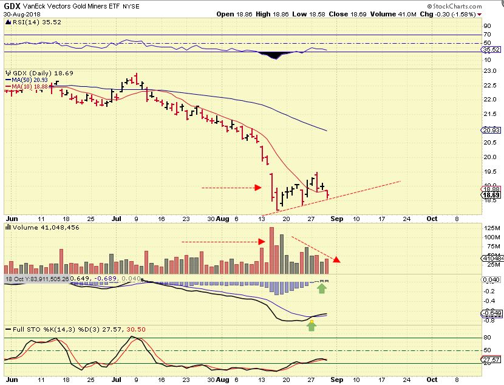The height and width of the screenshot is (385, 504).
Task: Click the 18 Oct Y:83,911,505.26 readout
Action: click(x=37, y=279)
